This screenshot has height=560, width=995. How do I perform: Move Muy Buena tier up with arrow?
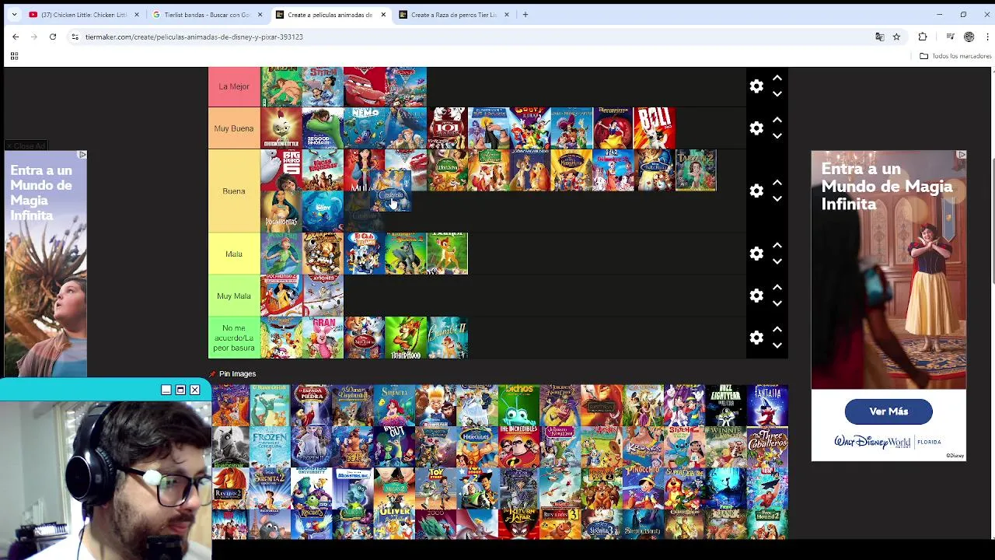(777, 121)
